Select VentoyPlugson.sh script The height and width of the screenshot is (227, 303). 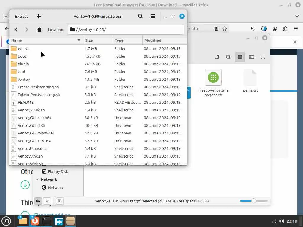[x=98, y=148]
